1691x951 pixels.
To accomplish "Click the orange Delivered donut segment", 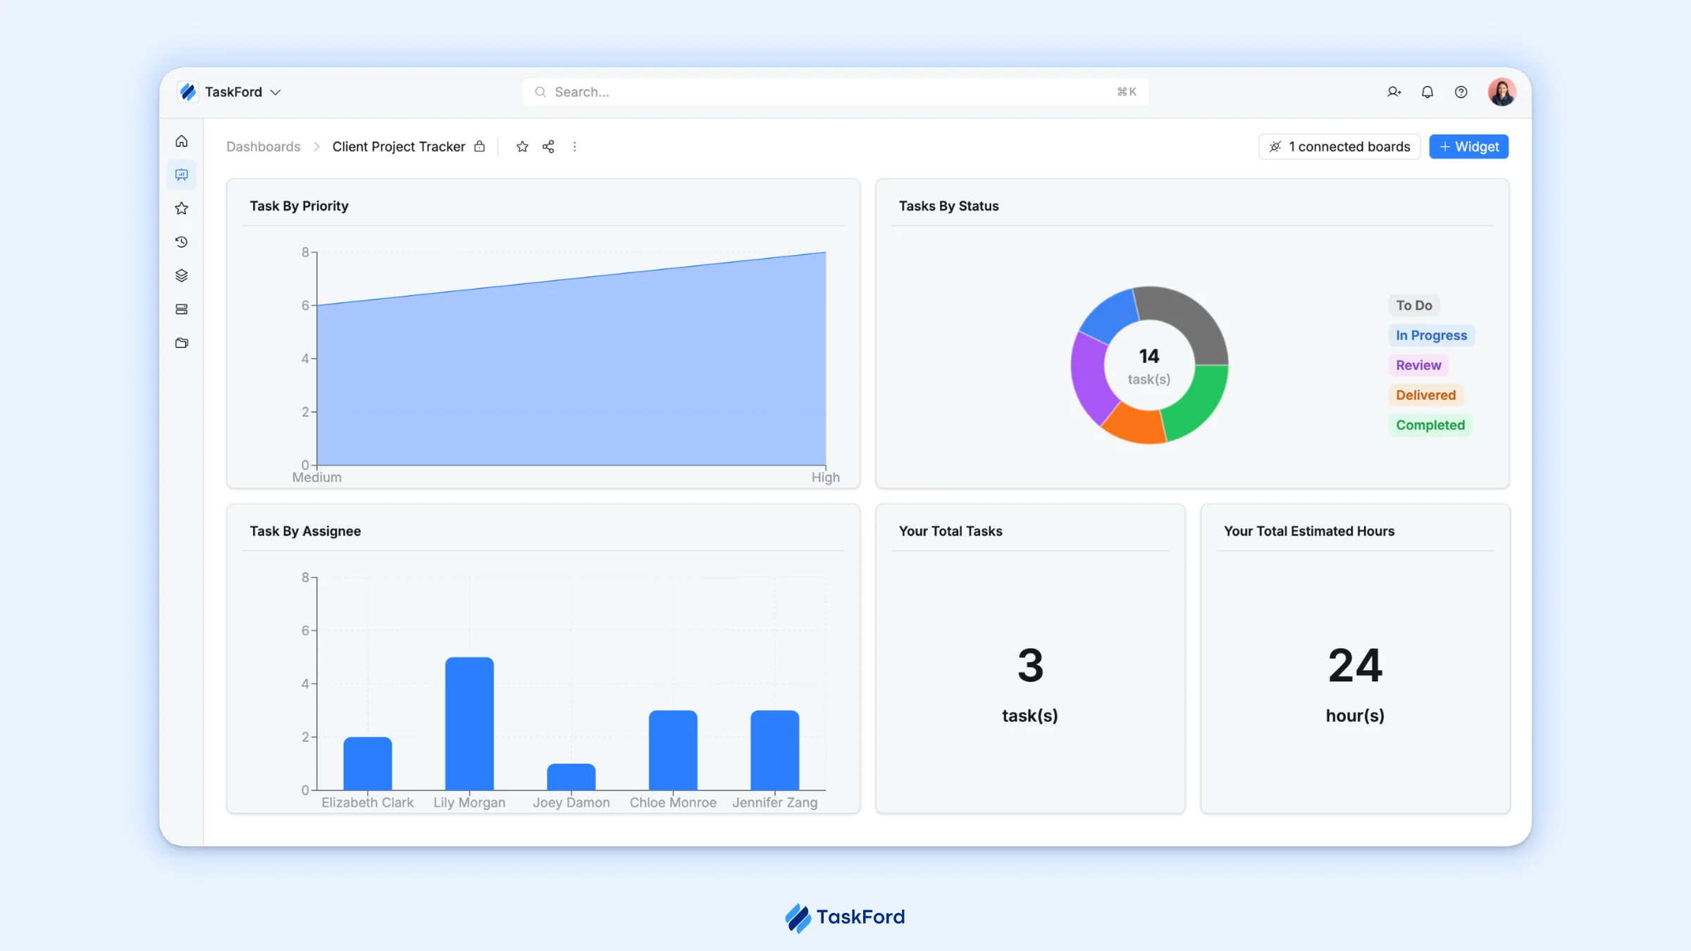I will pyautogui.click(x=1136, y=425).
